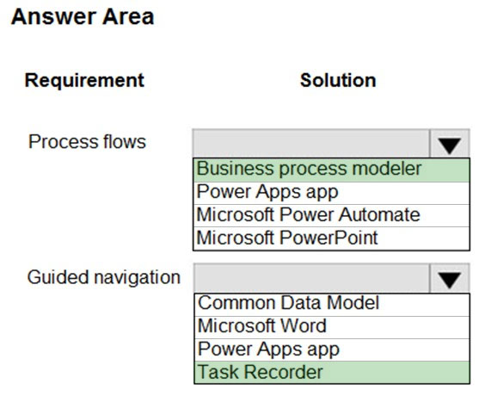Select Microsoft Power Automate option

coord(331,215)
